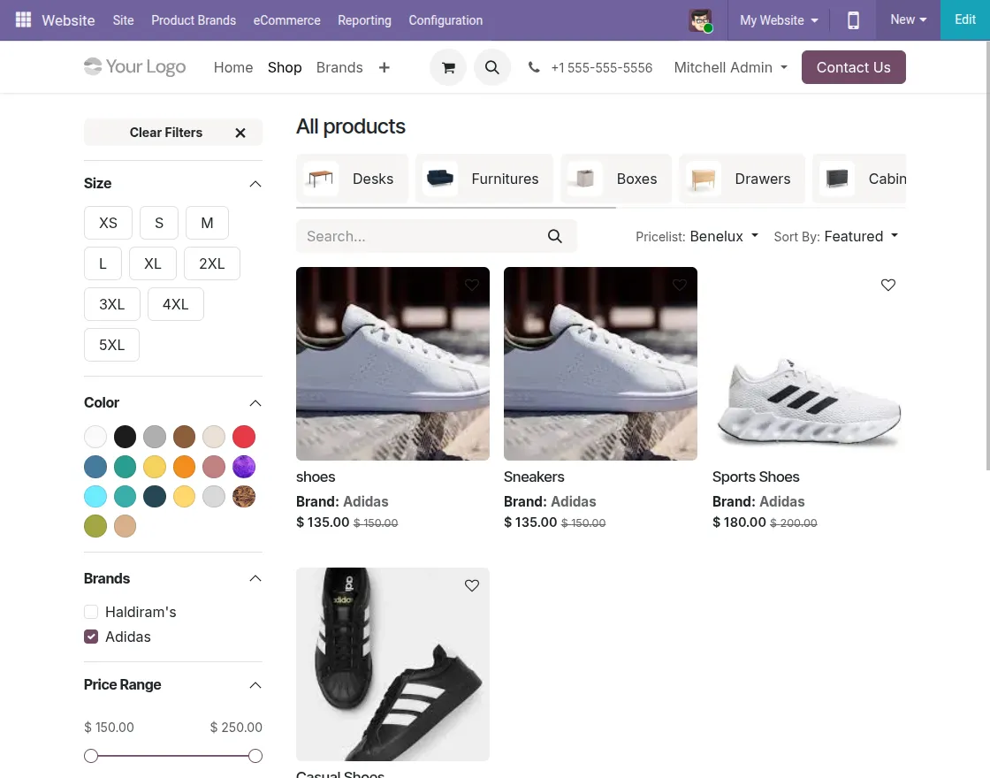Viewport: 990px width, 778px height.
Task: Click the Cabinets category thumbnail icon
Action: [837, 179]
